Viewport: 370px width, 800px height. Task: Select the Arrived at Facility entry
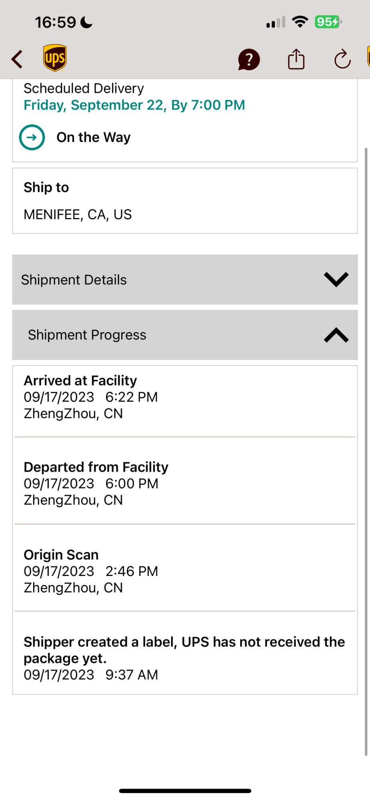pyautogui.click(x=185, y=397)
